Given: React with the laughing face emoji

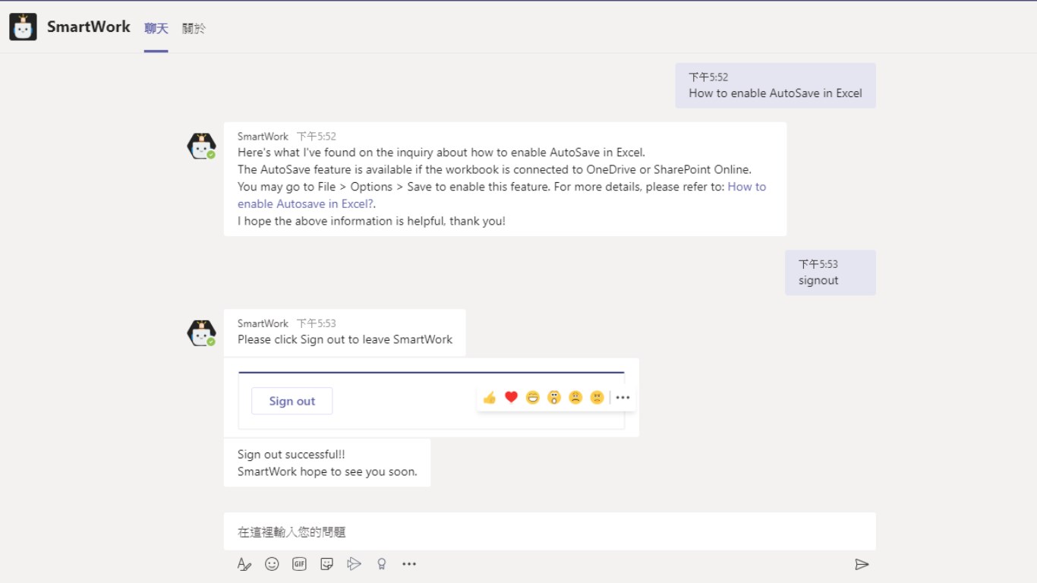Looking at the screenshot, I should pos(533,398).
